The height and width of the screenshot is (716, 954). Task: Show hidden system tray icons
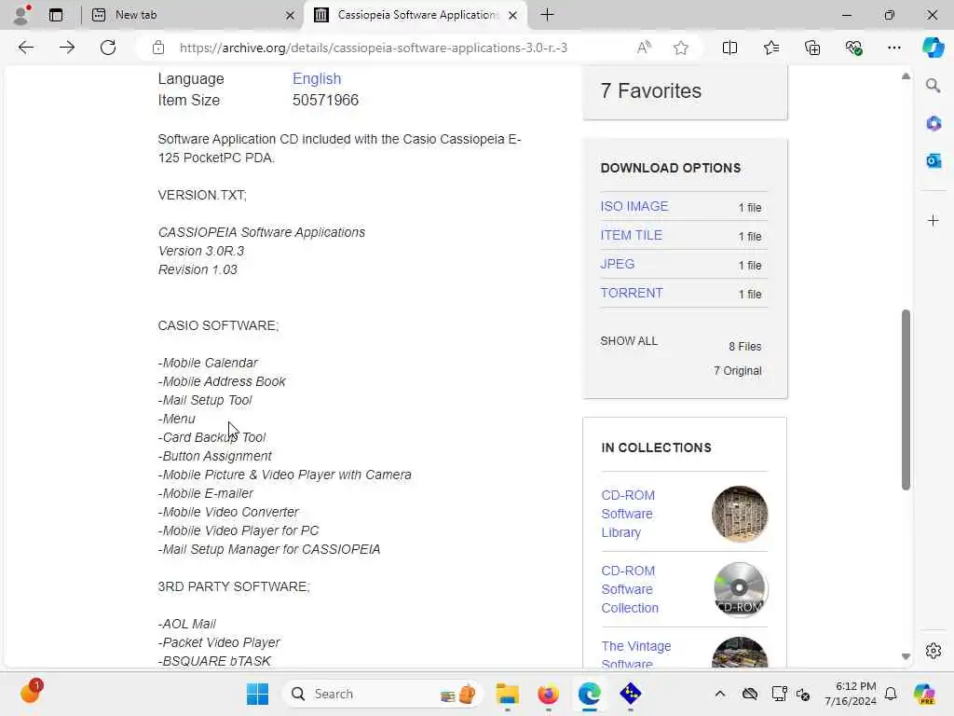coord(720,694)
